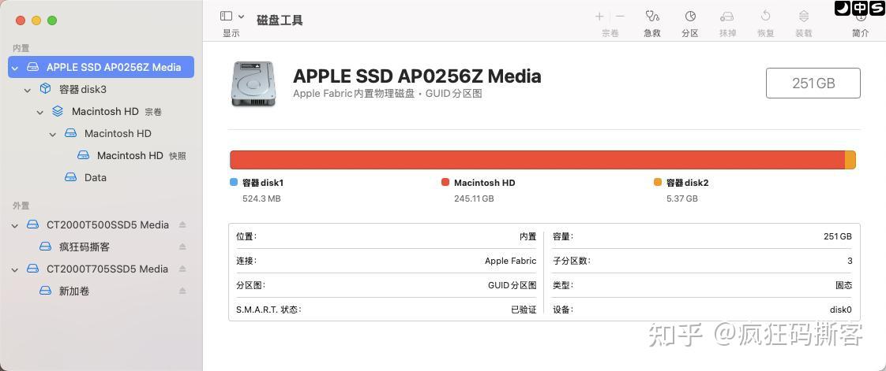Collapse the Macintosh HD 宗卷 group
The image size is (886, 371).
pos(40,112)
